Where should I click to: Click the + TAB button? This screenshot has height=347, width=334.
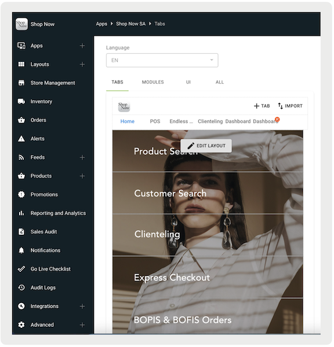click(262, 106)
